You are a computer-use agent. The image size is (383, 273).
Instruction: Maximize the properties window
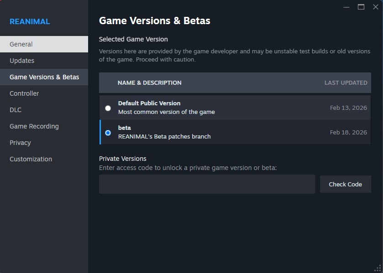[x=361, y=7]
